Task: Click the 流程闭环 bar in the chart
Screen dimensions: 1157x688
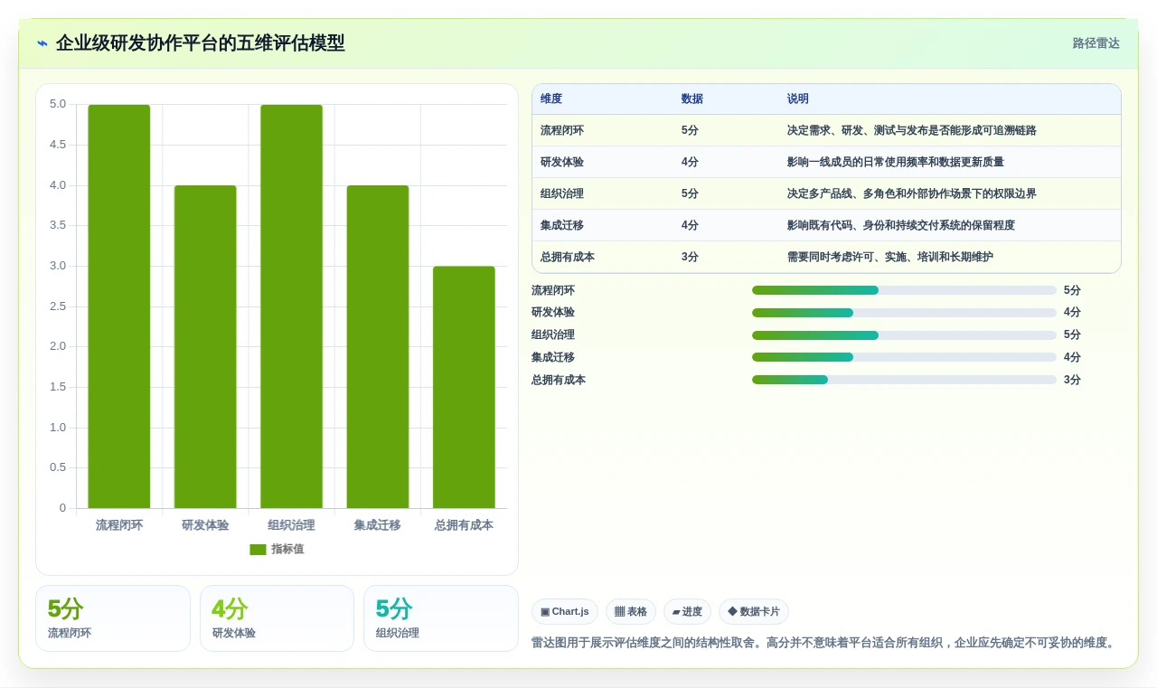Action: coord(119,306)
